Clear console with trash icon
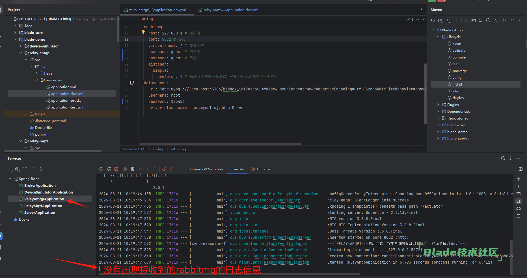The height and width of the screenshot is (278, 527). (x=519, y=216)
